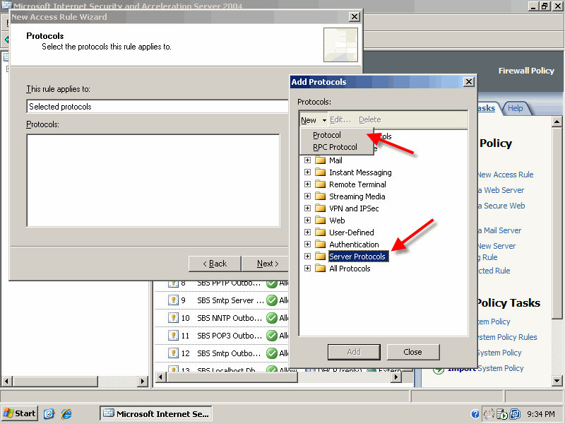The height and width of the screenshot is (424, 565).
Task: Click the rule list's scroll right arrow
Action: [x=396, y=377]
